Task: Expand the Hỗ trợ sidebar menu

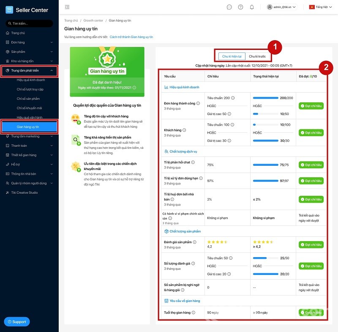Action: click(x=52, y=165)
